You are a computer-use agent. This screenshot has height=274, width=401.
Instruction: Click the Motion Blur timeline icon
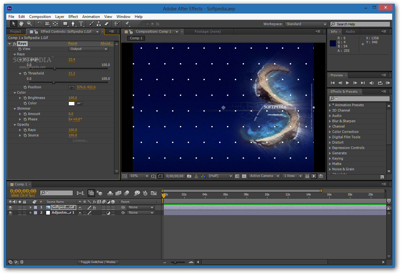[126, 193]
